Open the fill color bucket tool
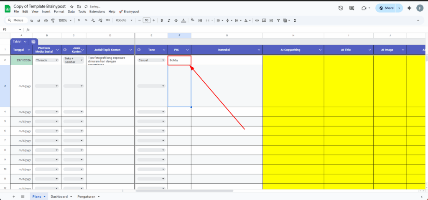 tap(193, 20)
